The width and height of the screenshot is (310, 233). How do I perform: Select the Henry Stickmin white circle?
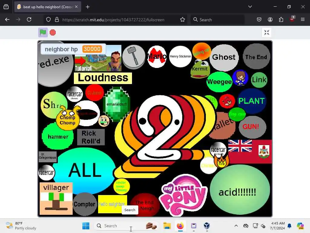coord(180,56)
